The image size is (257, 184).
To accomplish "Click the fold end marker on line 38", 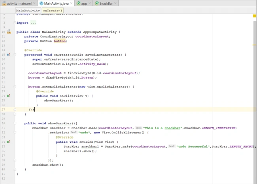I will tap(15, 160).
